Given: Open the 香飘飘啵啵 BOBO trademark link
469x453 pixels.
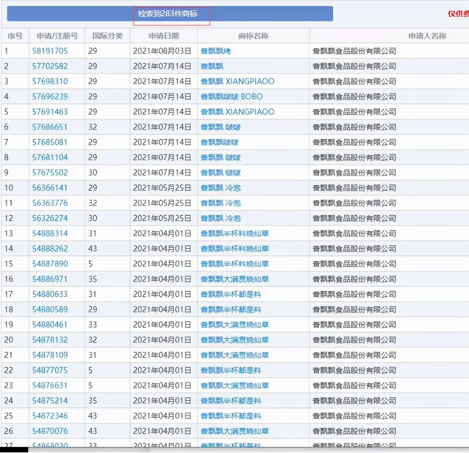Looking at the screenshot, I should click(x=231, y=97).
